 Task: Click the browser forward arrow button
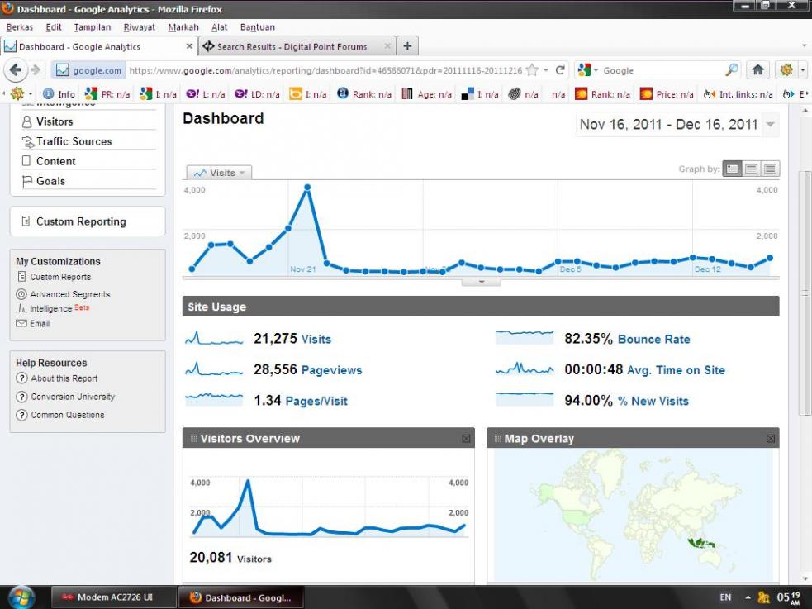point(36,70)
